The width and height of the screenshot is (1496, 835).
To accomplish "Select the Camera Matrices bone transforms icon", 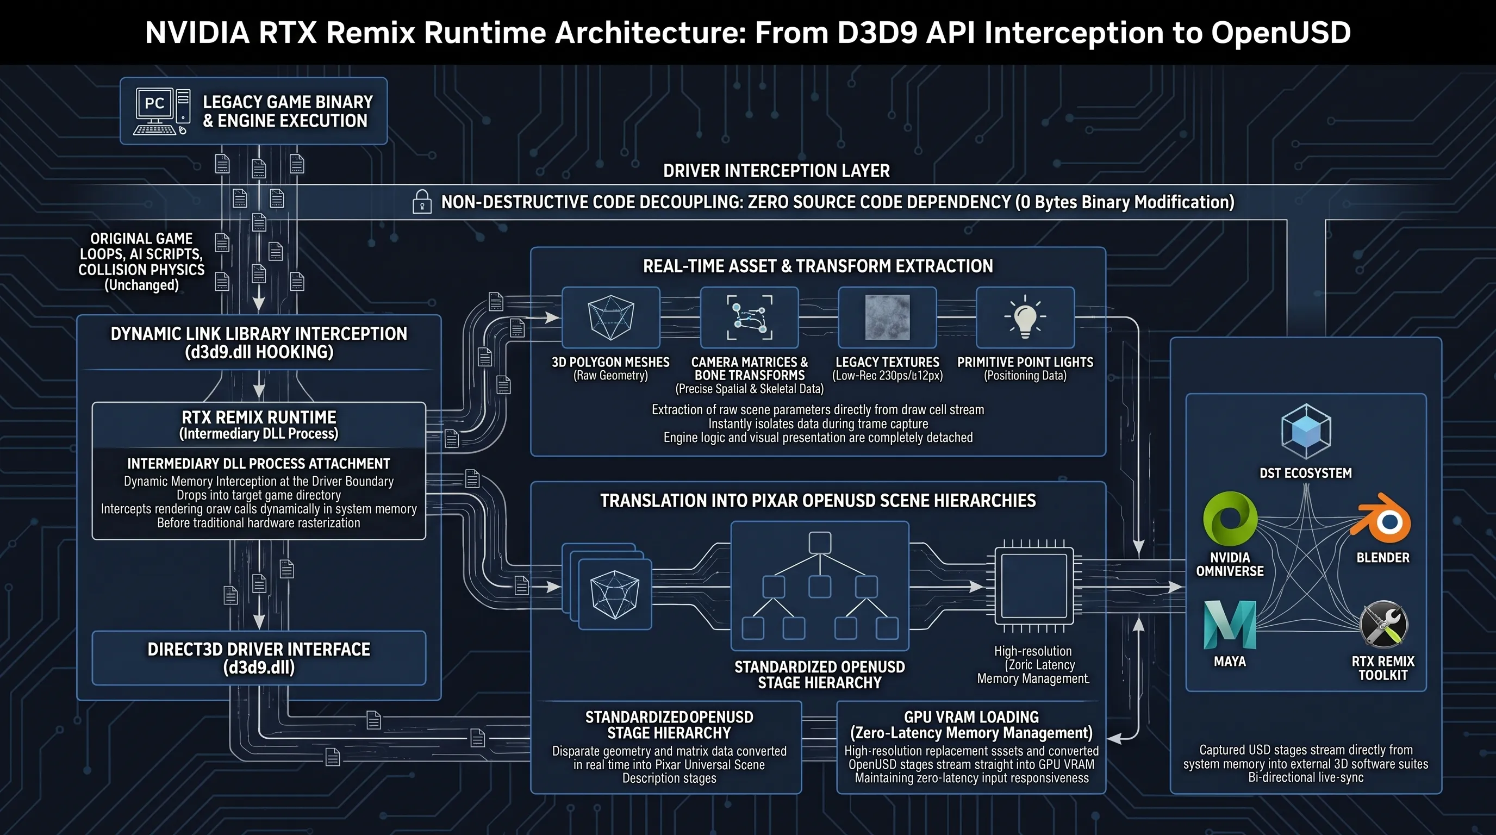I will point(749,317).
